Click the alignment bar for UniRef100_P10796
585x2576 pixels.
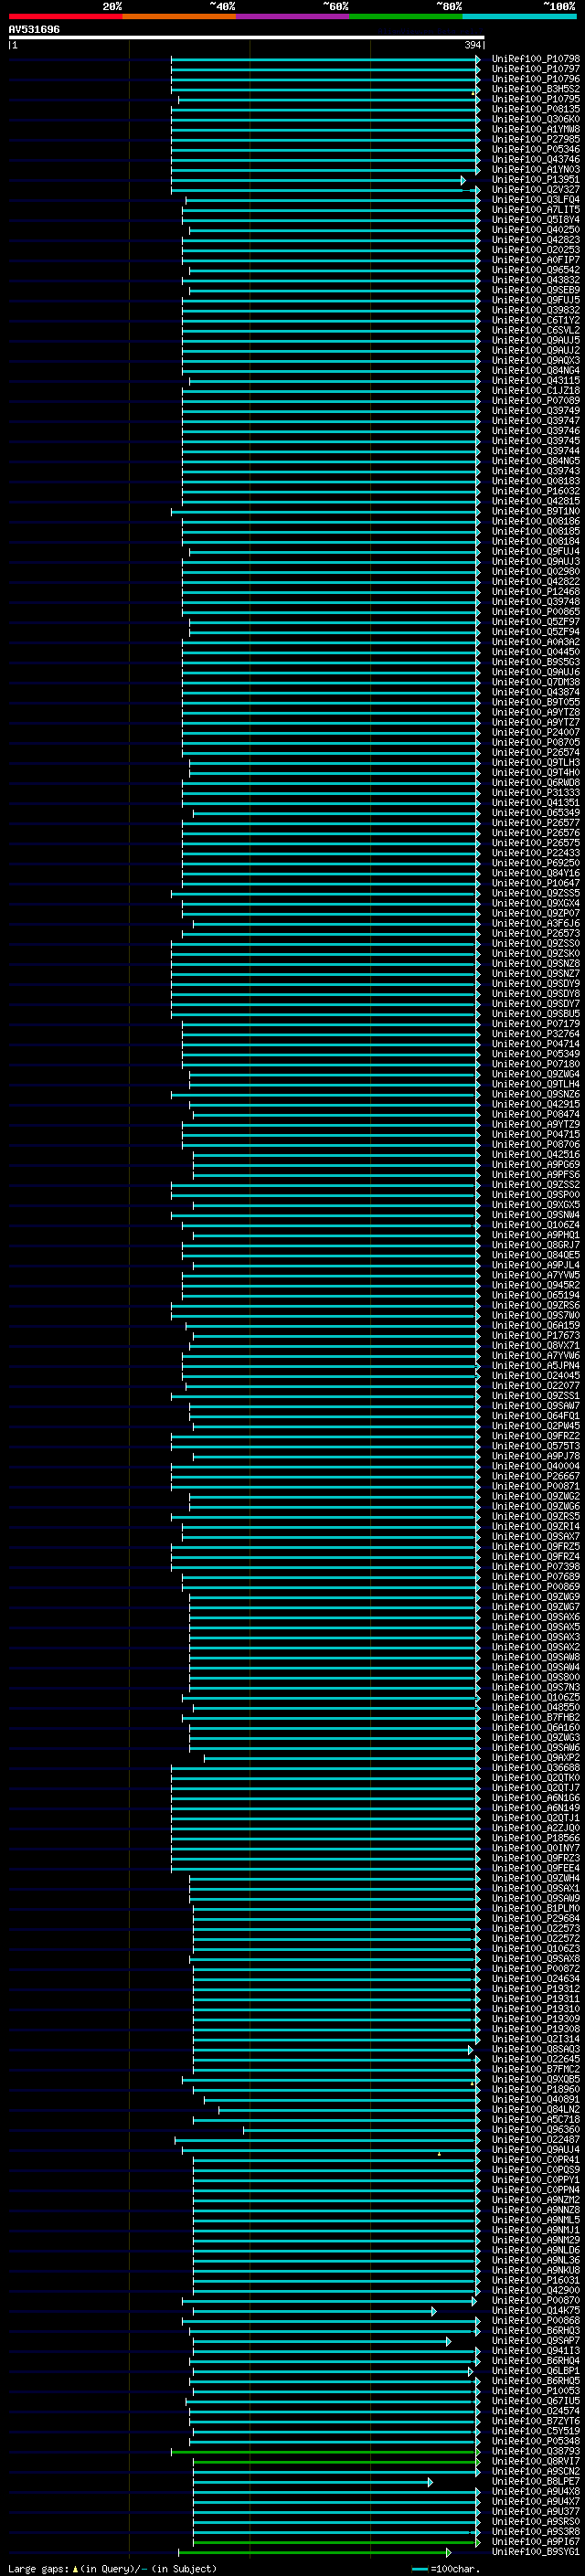coord(325,79)
